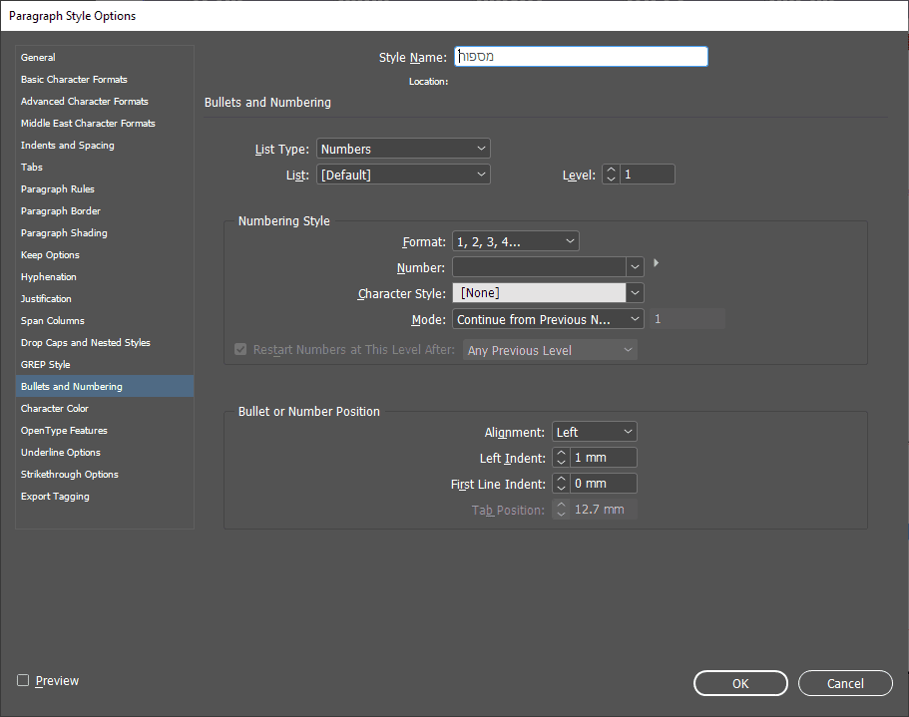
Task: Increase Left Indent with up arrow
Action: [x=561, y=454]
